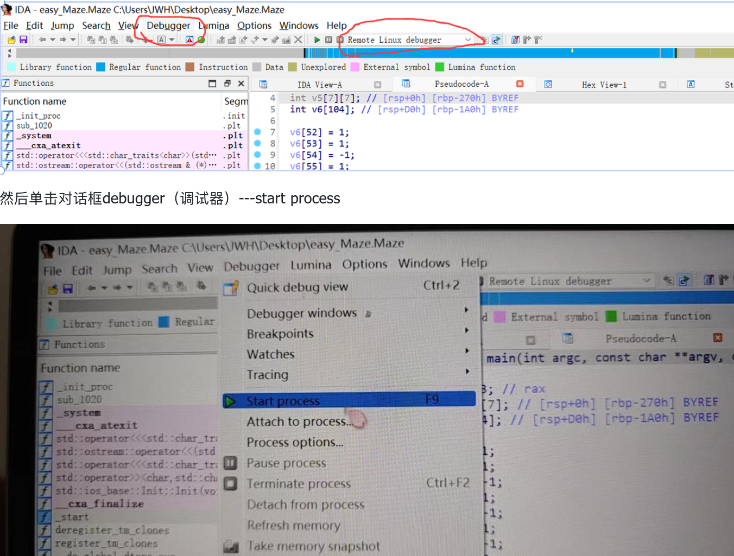Toggle breakpoint dot on line 9, v6[54]

pos(257,155)
